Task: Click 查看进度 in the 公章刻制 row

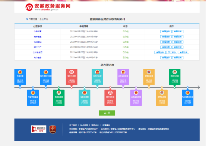Action: coord(178,32)
